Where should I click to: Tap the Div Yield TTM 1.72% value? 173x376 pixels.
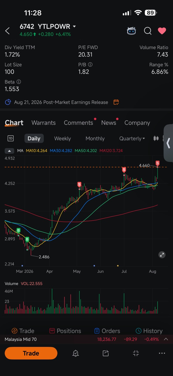pos(12,55)
